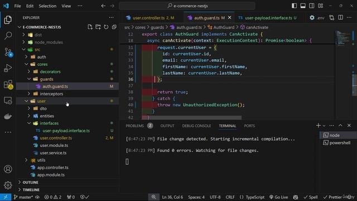The image size is (357, 201).
Task: Go forward in navigation history
Action: 112,6
